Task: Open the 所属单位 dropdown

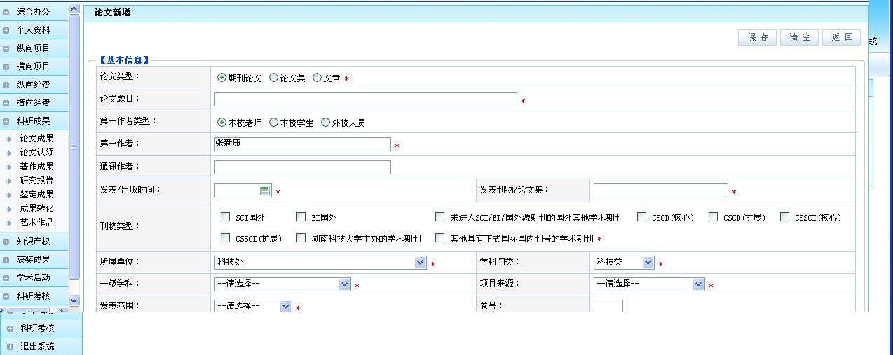Action: coord(420,263)
